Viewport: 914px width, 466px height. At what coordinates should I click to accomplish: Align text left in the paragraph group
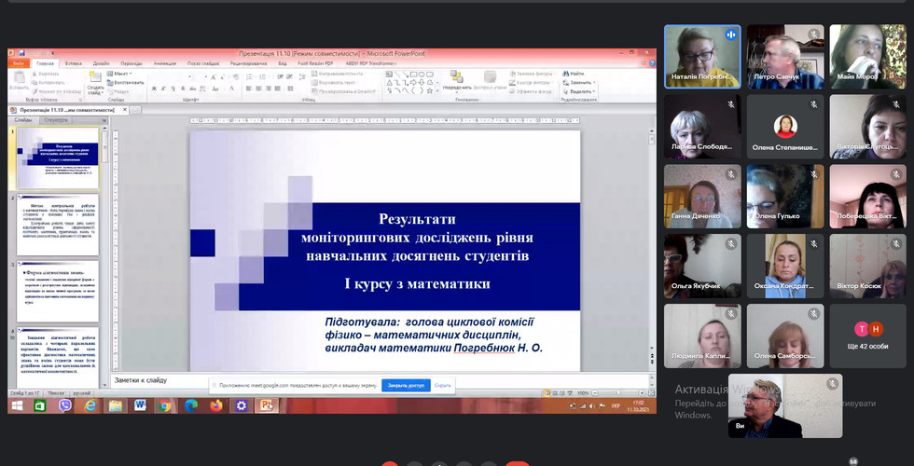(249, 89)
